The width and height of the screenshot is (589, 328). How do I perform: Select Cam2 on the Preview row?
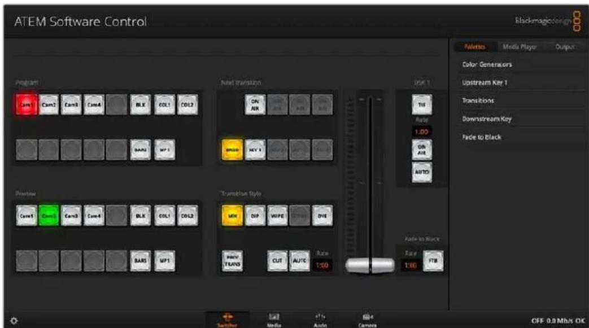click(49, 216)
